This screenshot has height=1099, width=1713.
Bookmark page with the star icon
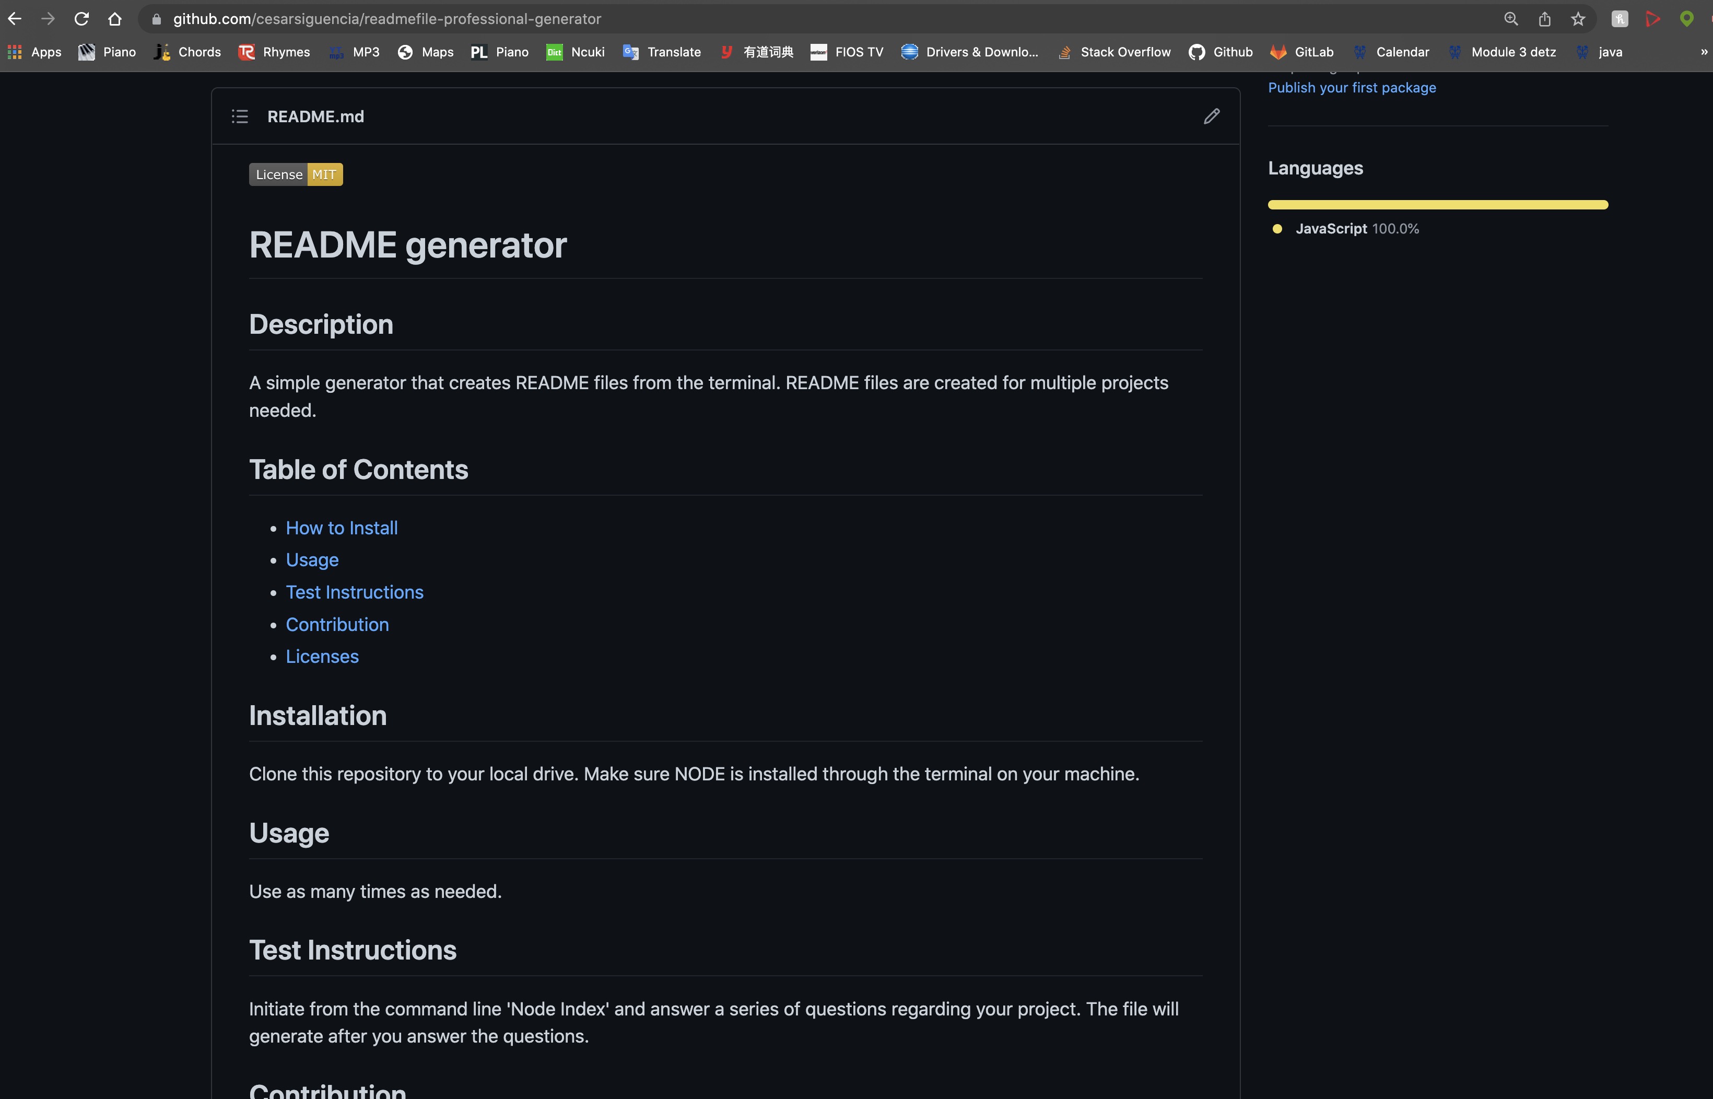pos(1578,19)
